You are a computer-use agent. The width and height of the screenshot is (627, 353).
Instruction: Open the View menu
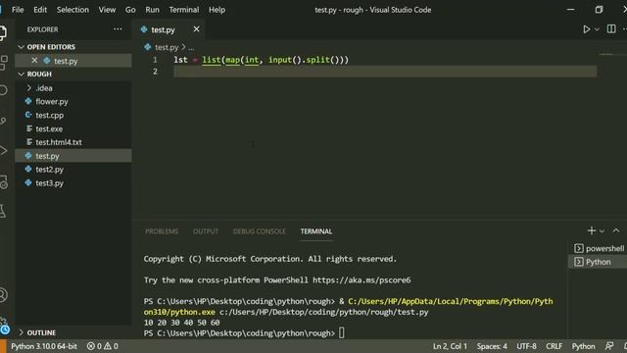(107, 10)
